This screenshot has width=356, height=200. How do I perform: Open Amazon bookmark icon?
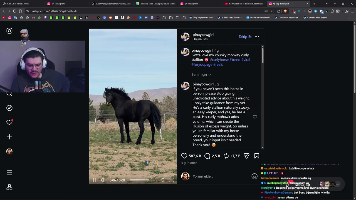(x=122, y=17)
